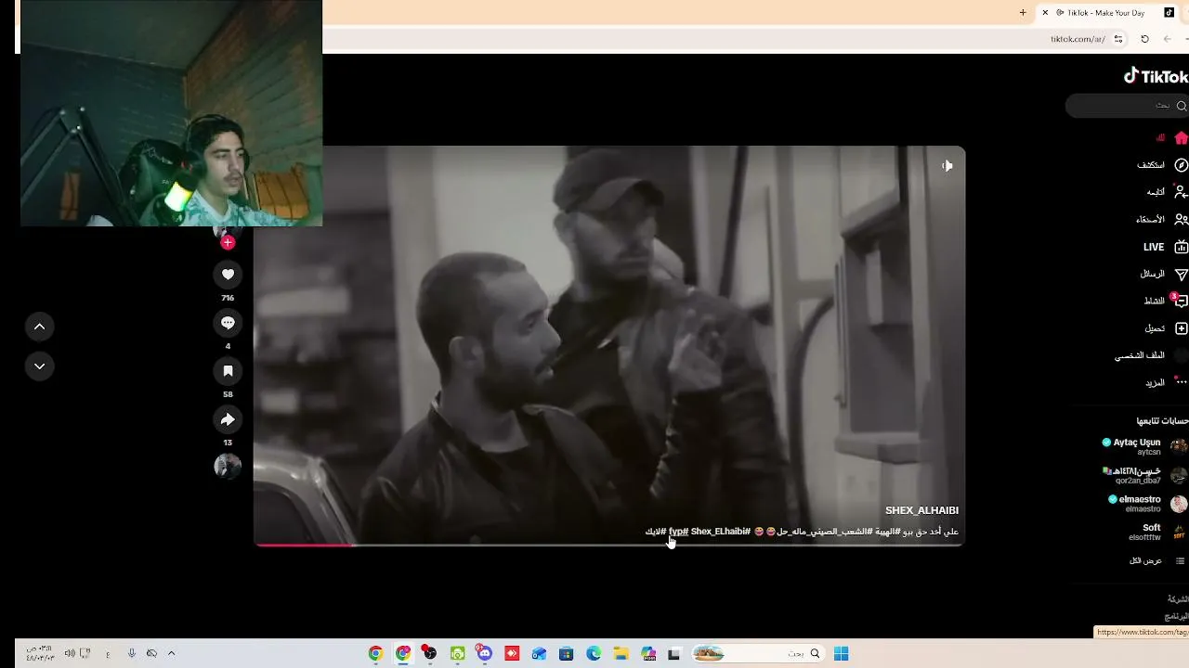Screen dimensions: 1189x668
Task: Open a new browser tab
Action: tap(1023, 13)
